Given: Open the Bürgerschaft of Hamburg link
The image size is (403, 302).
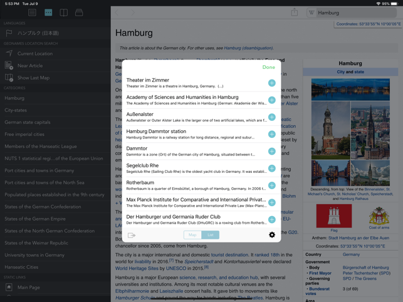Looking at the screenshot, I should (366, 268).
